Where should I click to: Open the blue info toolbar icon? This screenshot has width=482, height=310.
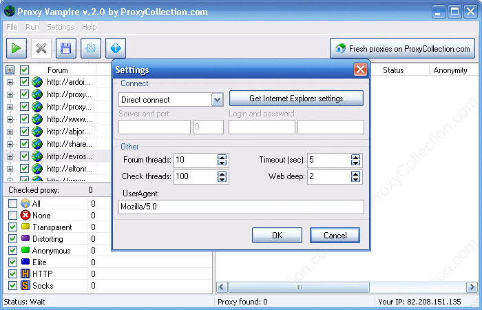click(116, 48)
